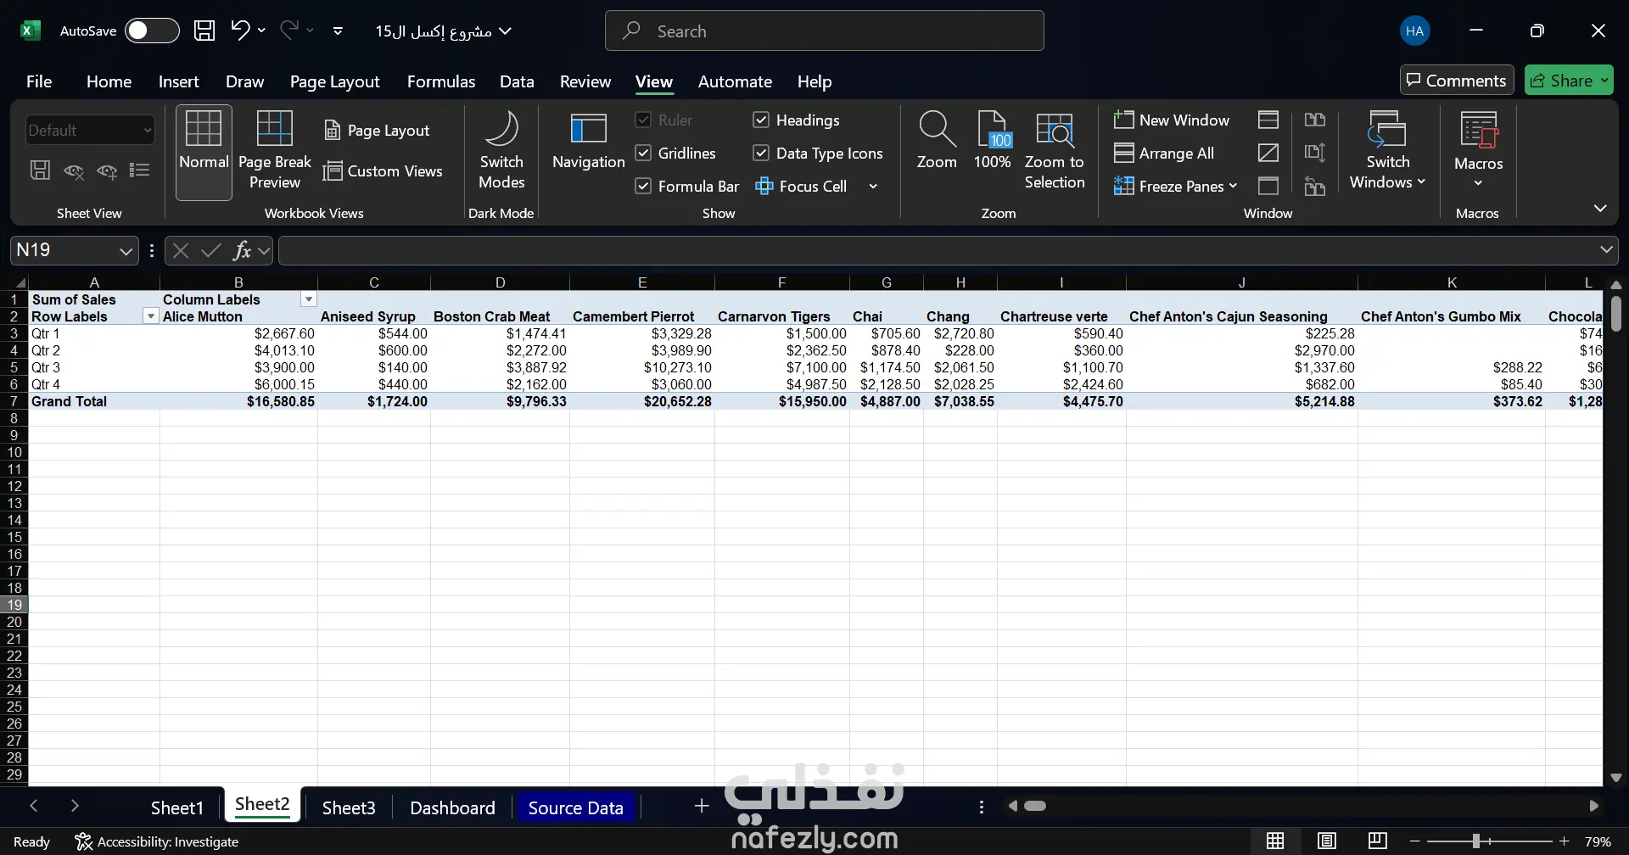The width and height of the screenshot is (1629, 855).
Task: Set zoom to 100%
Action: [992, 141]
